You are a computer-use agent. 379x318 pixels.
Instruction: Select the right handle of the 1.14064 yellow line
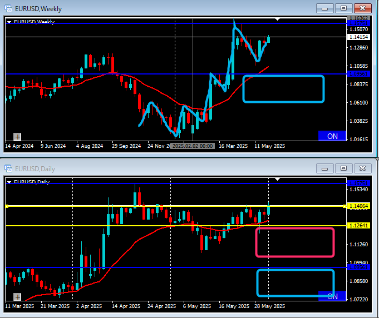[x=344, y=206]
